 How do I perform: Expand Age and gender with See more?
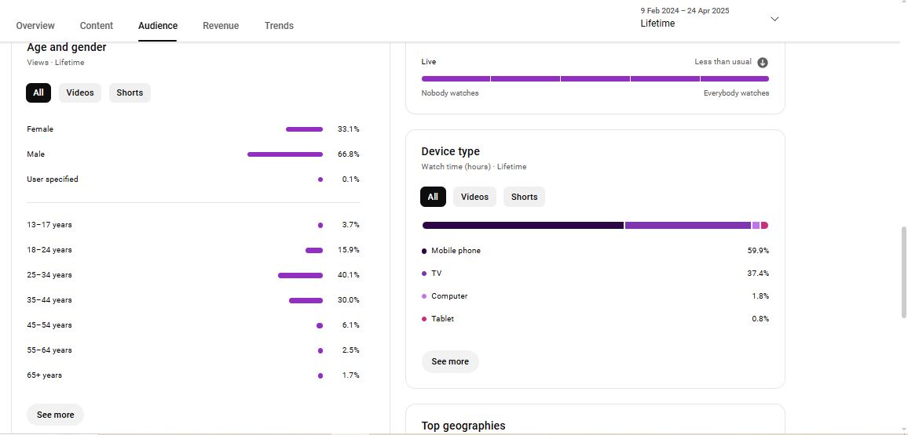[x=55, y=415]
